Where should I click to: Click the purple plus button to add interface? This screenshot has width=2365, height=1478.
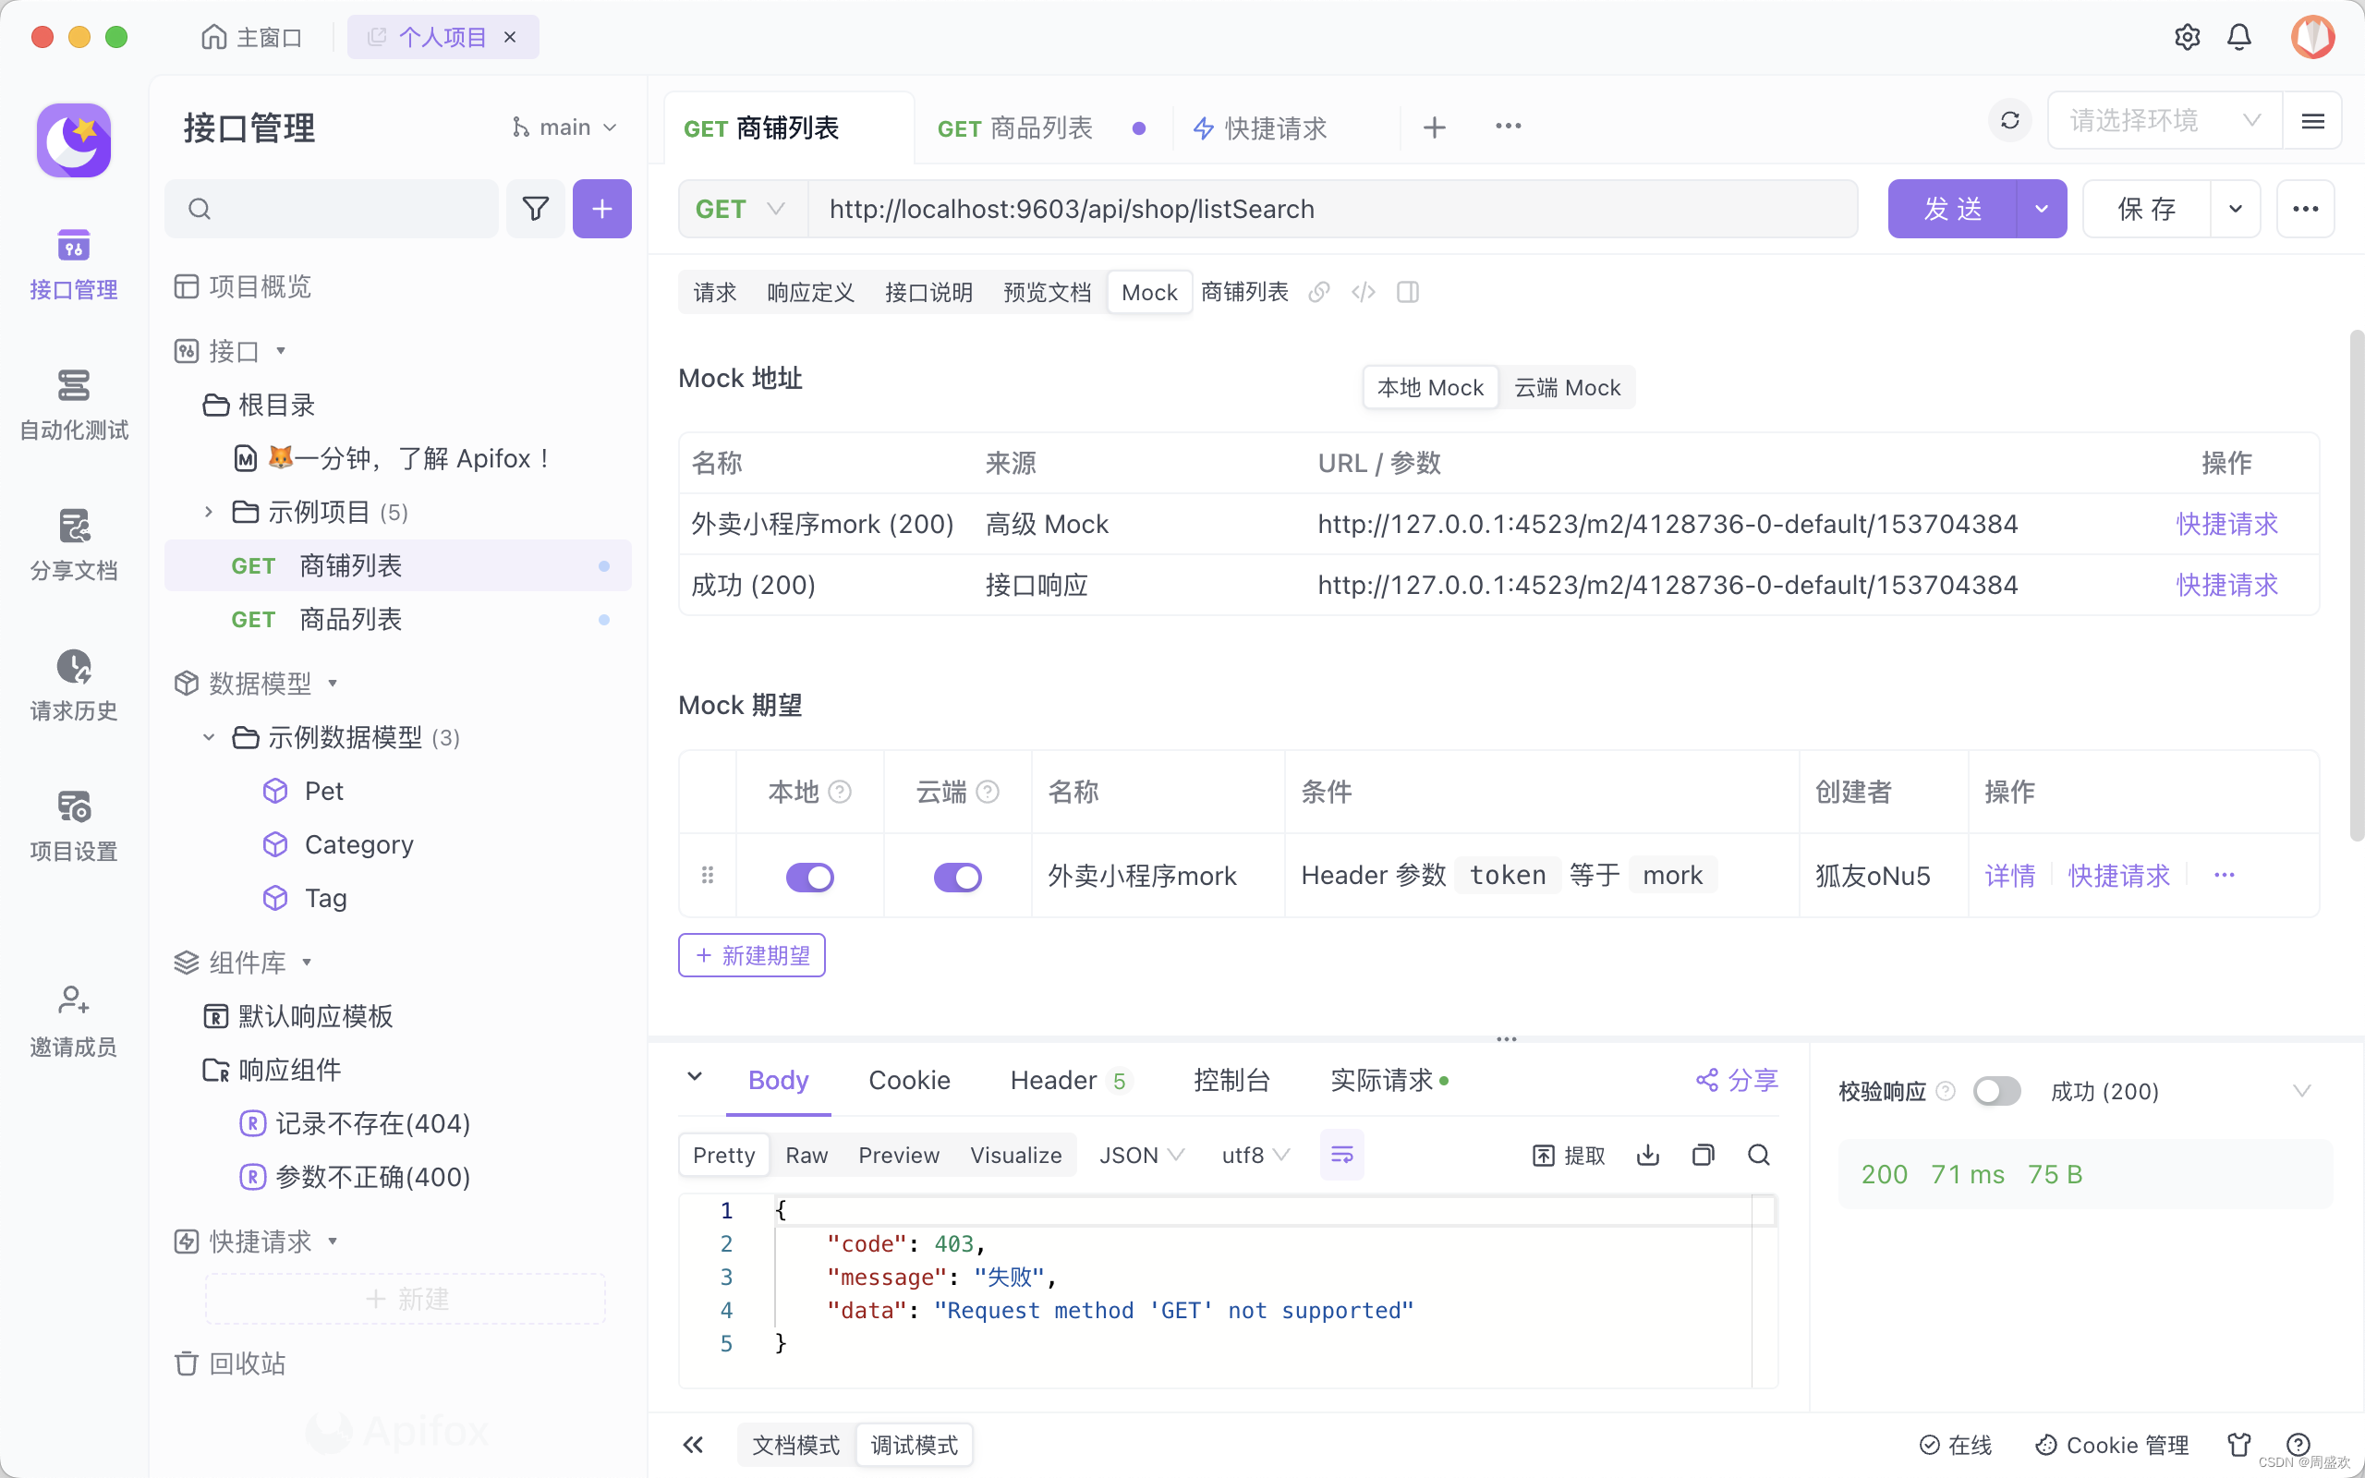click(x=602, y=208)
